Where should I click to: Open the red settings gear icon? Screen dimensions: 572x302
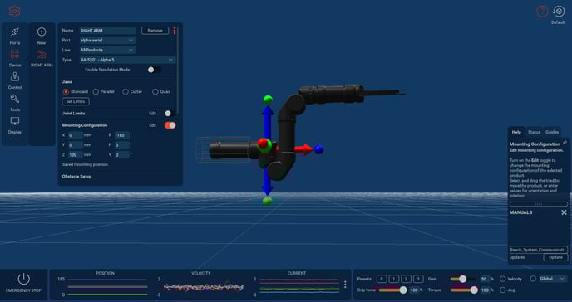pos(14,12)
